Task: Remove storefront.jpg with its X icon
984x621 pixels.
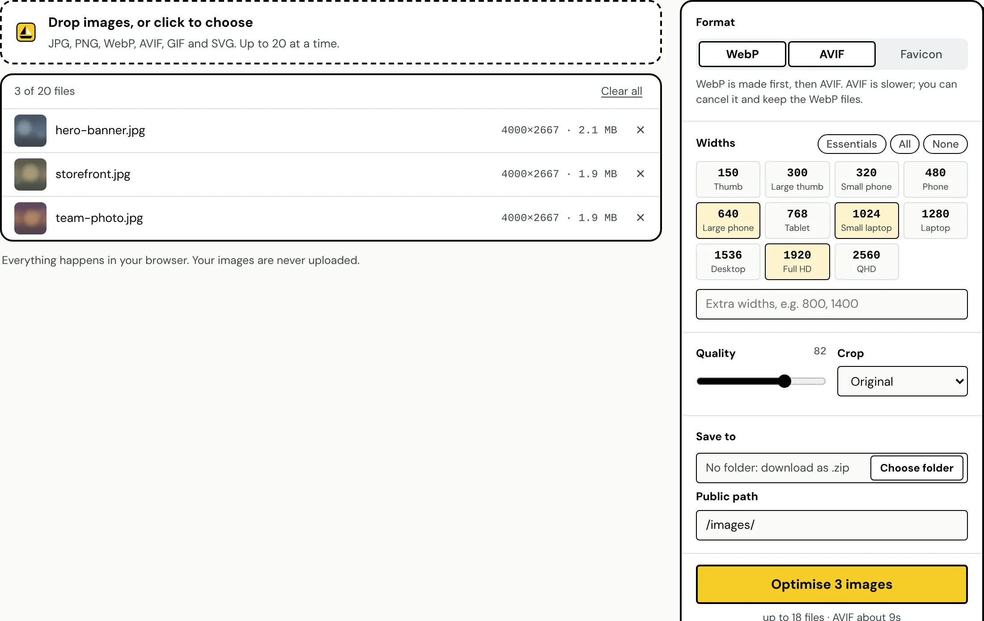Action: click(640, 174)
